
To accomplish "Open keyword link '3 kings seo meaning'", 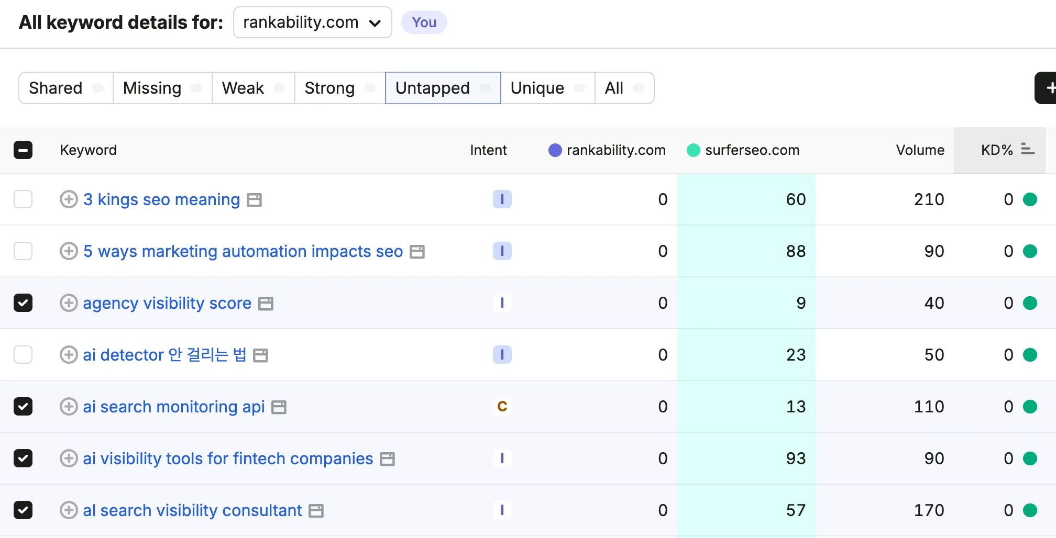I will [161, 199].
